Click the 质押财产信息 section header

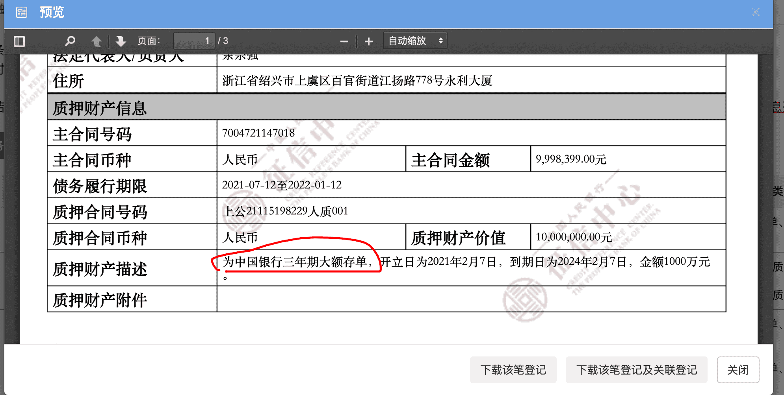100,108
